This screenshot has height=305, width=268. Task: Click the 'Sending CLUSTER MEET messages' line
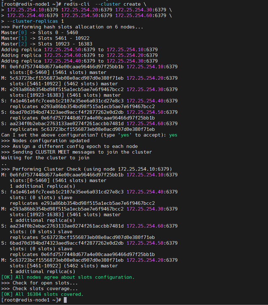(76, 152)
